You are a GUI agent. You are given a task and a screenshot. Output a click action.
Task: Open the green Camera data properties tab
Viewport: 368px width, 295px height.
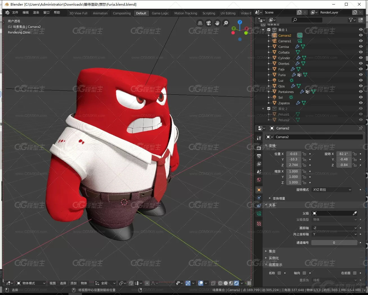[x=259, y=214]
